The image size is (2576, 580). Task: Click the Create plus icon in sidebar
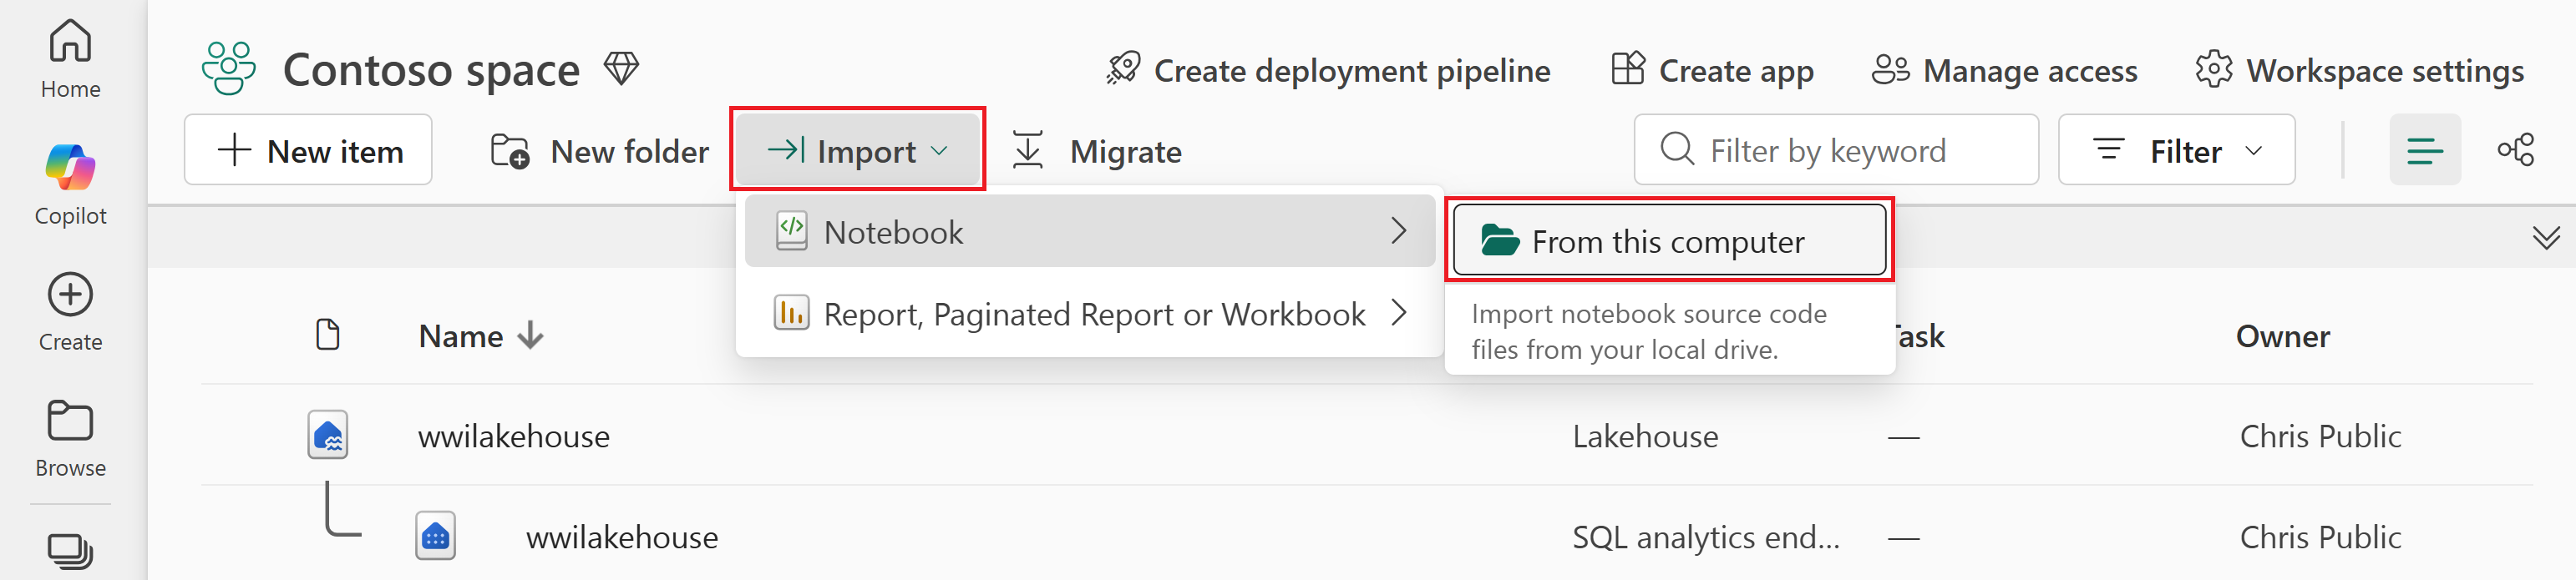(x=70, y=295)
